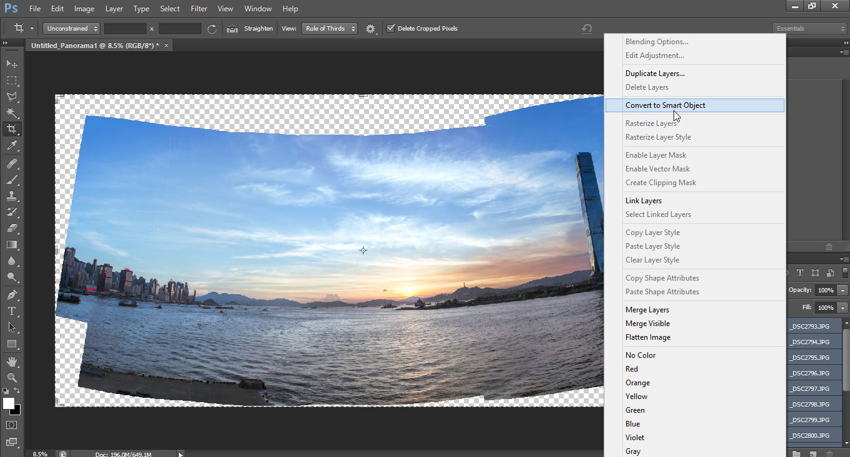
Task: Click the type layer filter icon
Action: pyautogui.click(x=799, y=272)
